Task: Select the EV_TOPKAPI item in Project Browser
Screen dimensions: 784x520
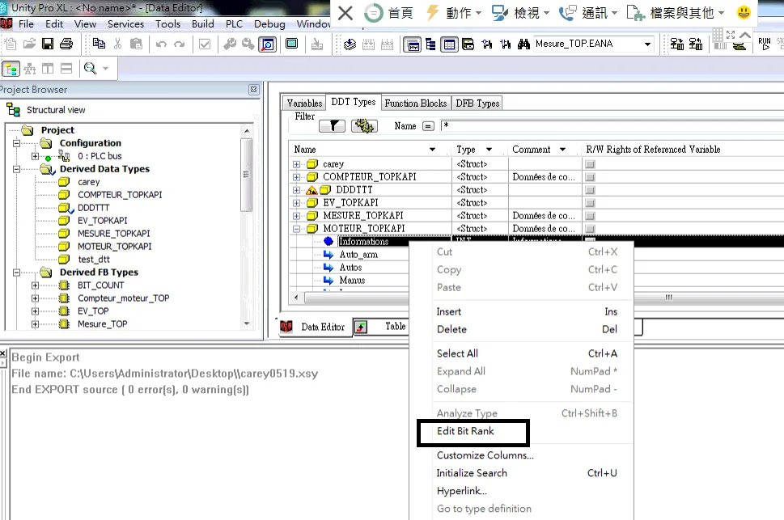Action: [102, 221]
